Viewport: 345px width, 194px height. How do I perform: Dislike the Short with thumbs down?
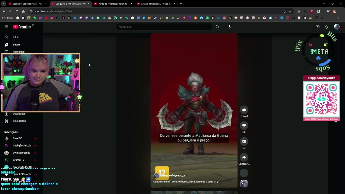(244, 126)
